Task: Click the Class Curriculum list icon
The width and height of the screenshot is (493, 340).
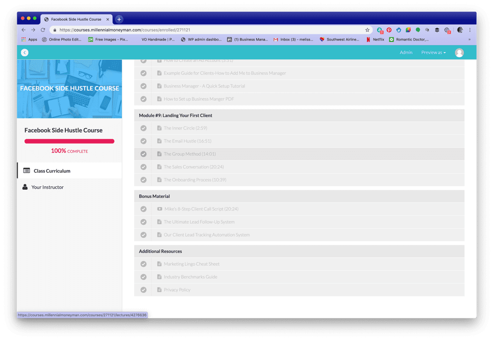Action: [x=27, y=171]
